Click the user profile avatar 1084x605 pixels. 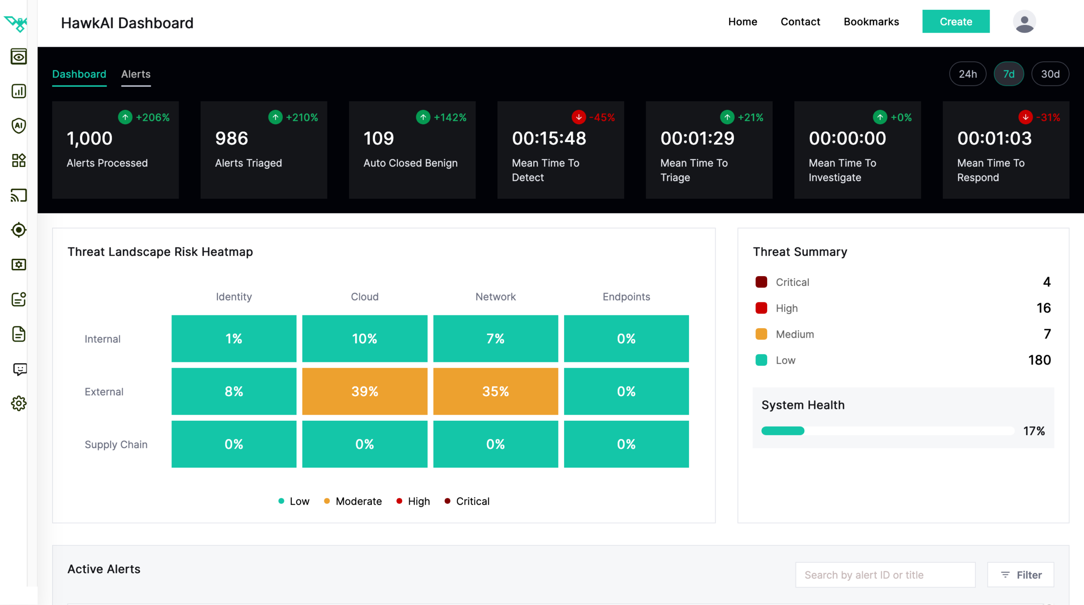1024,22
